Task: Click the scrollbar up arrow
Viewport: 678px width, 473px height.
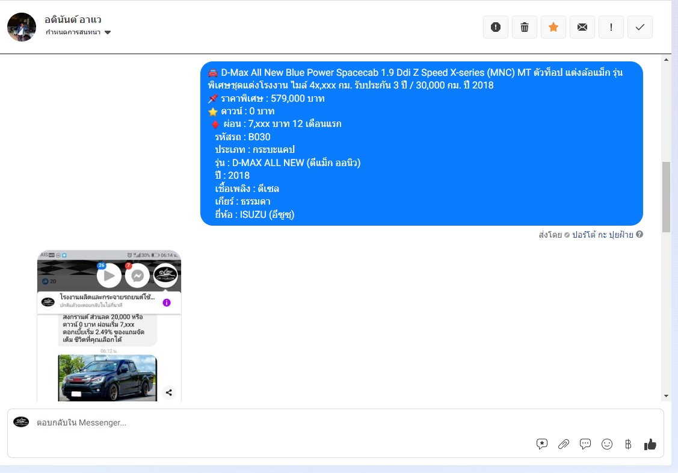Action: tap(666, 60)
